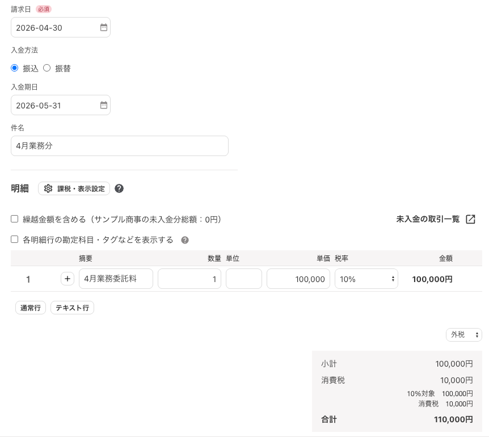Enable 各明細行の勘定科目・タグなどを表示する checkbox
The image size is (489, 437).
(x=14, y=239)
